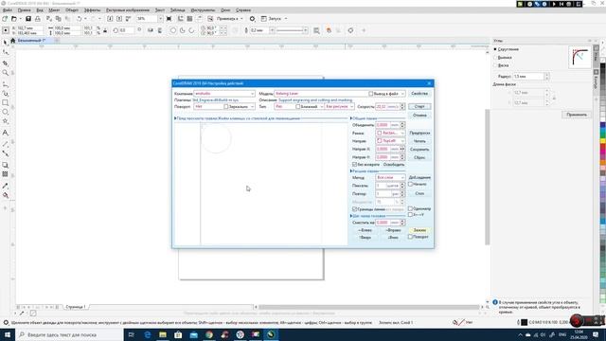The height and width of the screenshot is (341, 606).
Task: Click the 'Сброс' button in dialog
Action: [419, 157]
